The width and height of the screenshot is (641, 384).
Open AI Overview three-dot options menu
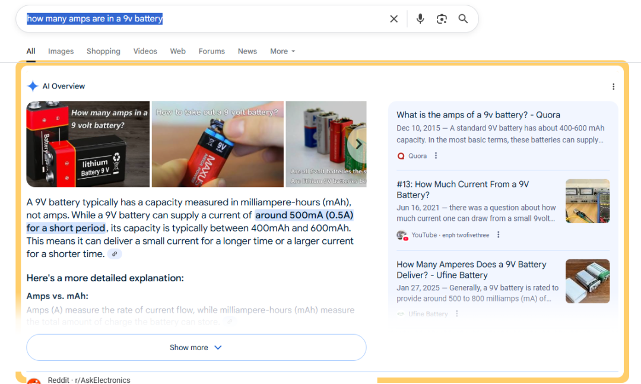coord(613,87)
